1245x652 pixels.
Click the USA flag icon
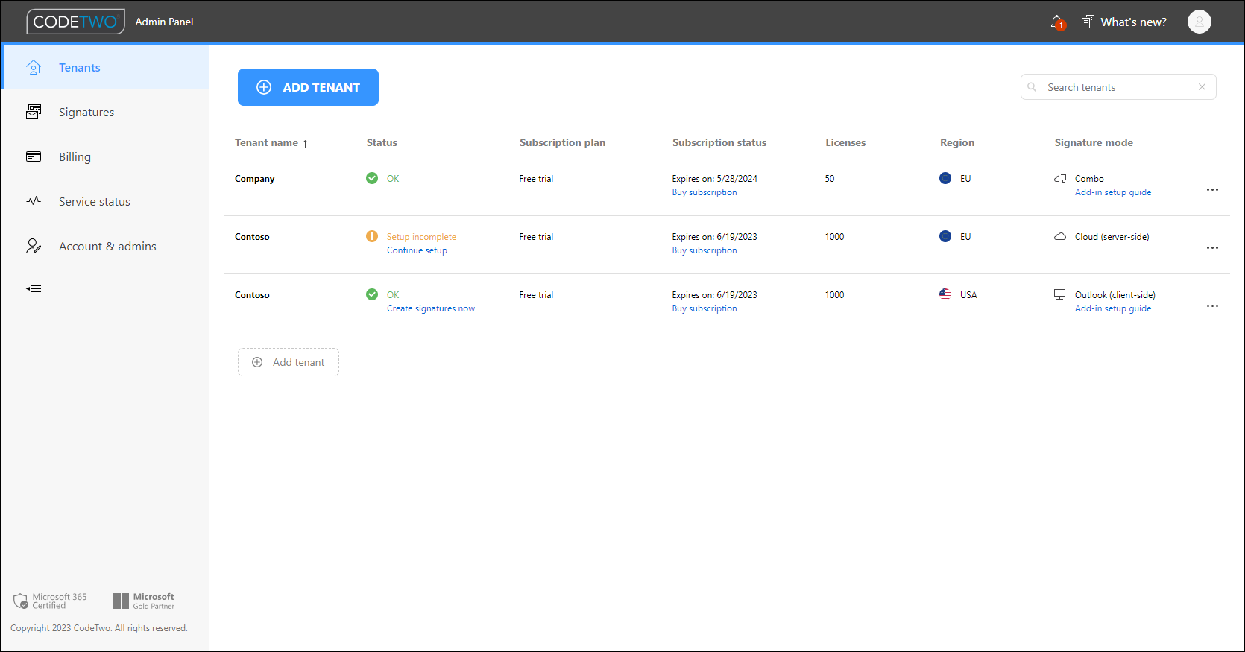pos(945,294)
